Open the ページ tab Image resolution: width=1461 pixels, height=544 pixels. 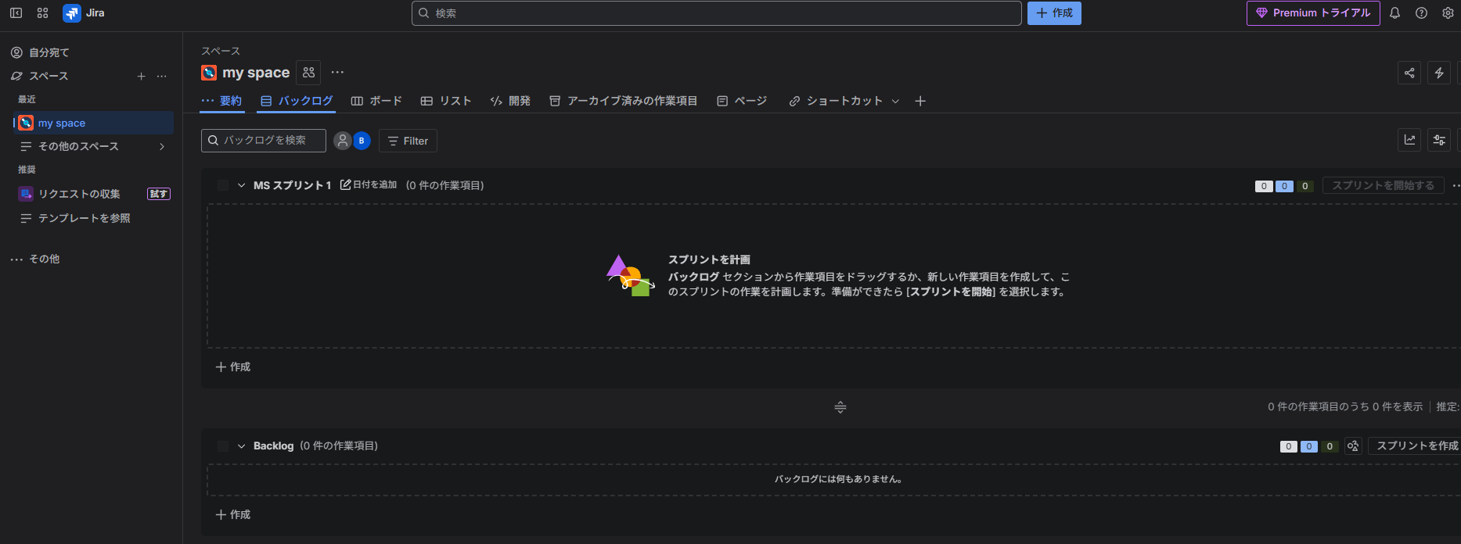tap(742, 101)
